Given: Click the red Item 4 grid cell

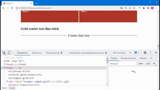Looking at the screenshot, I should click(50, 16).
